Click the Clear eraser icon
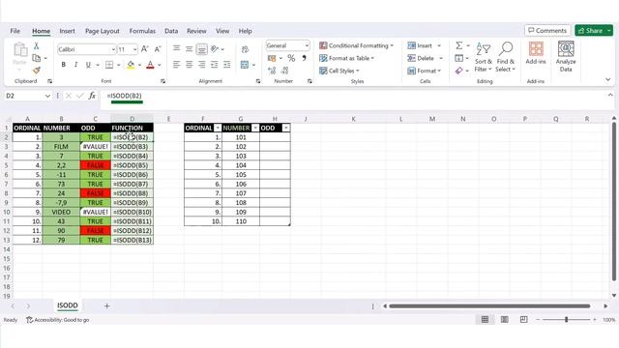The width and height of the screenshot is (619, 348). coord(458,71)
